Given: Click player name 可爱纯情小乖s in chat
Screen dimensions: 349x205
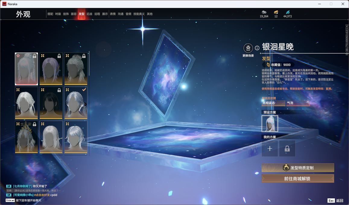Looking at the screenshot, I should click(23, 195).
